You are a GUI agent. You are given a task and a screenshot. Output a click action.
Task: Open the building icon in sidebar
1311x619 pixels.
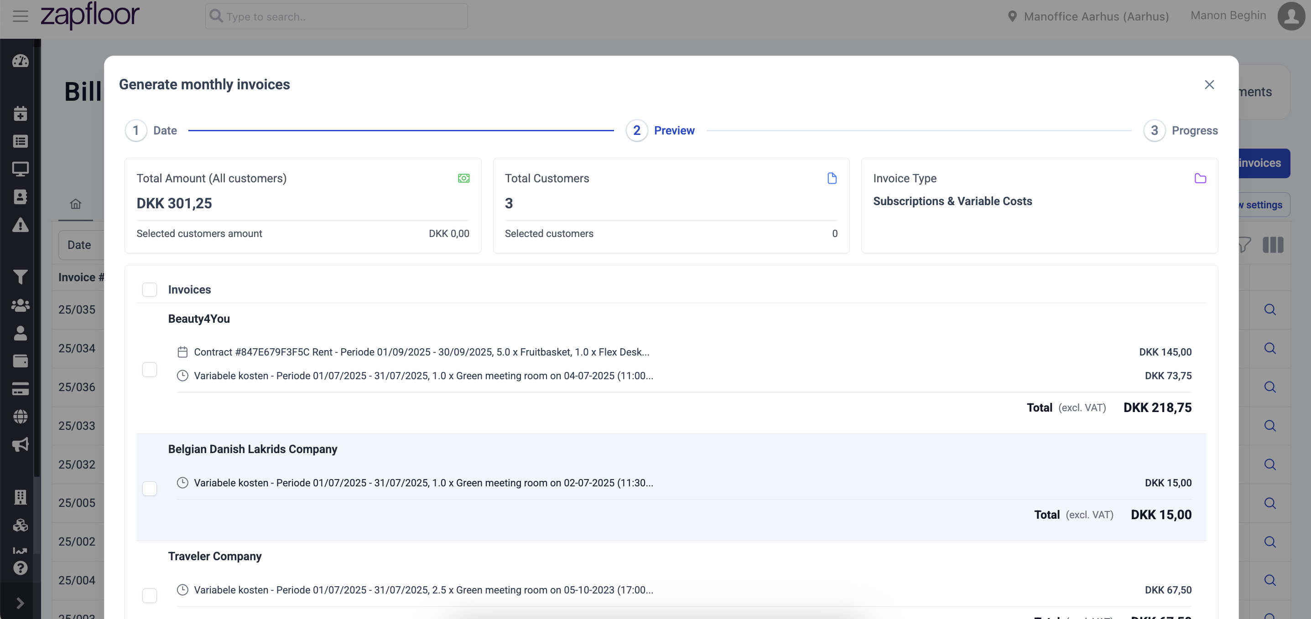pos(21,497)
